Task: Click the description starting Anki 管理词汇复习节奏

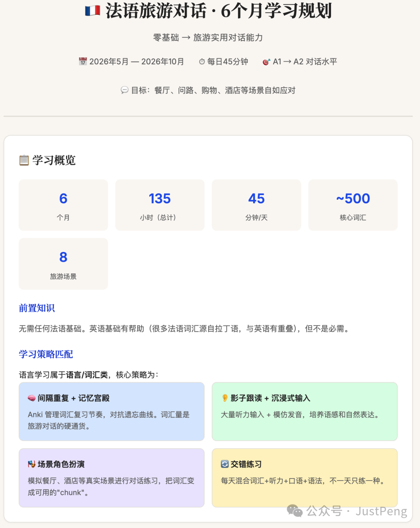Action: (108, 421)
